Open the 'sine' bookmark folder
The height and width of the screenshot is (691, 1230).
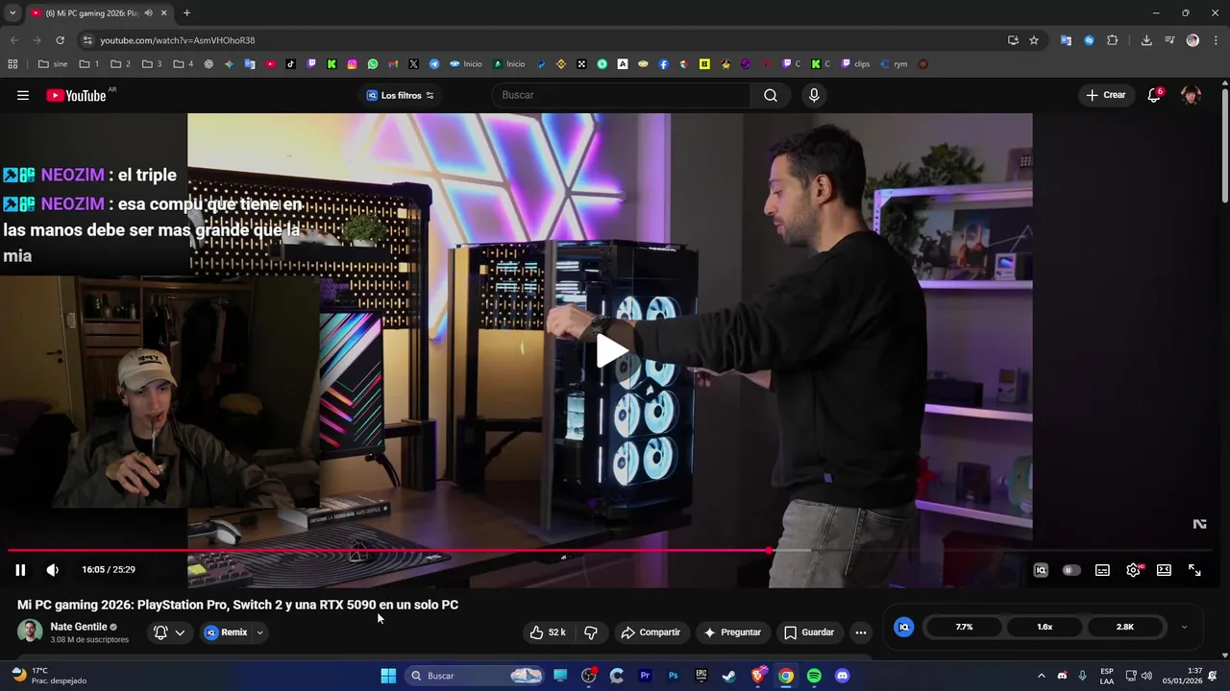(x=53, y=64)
